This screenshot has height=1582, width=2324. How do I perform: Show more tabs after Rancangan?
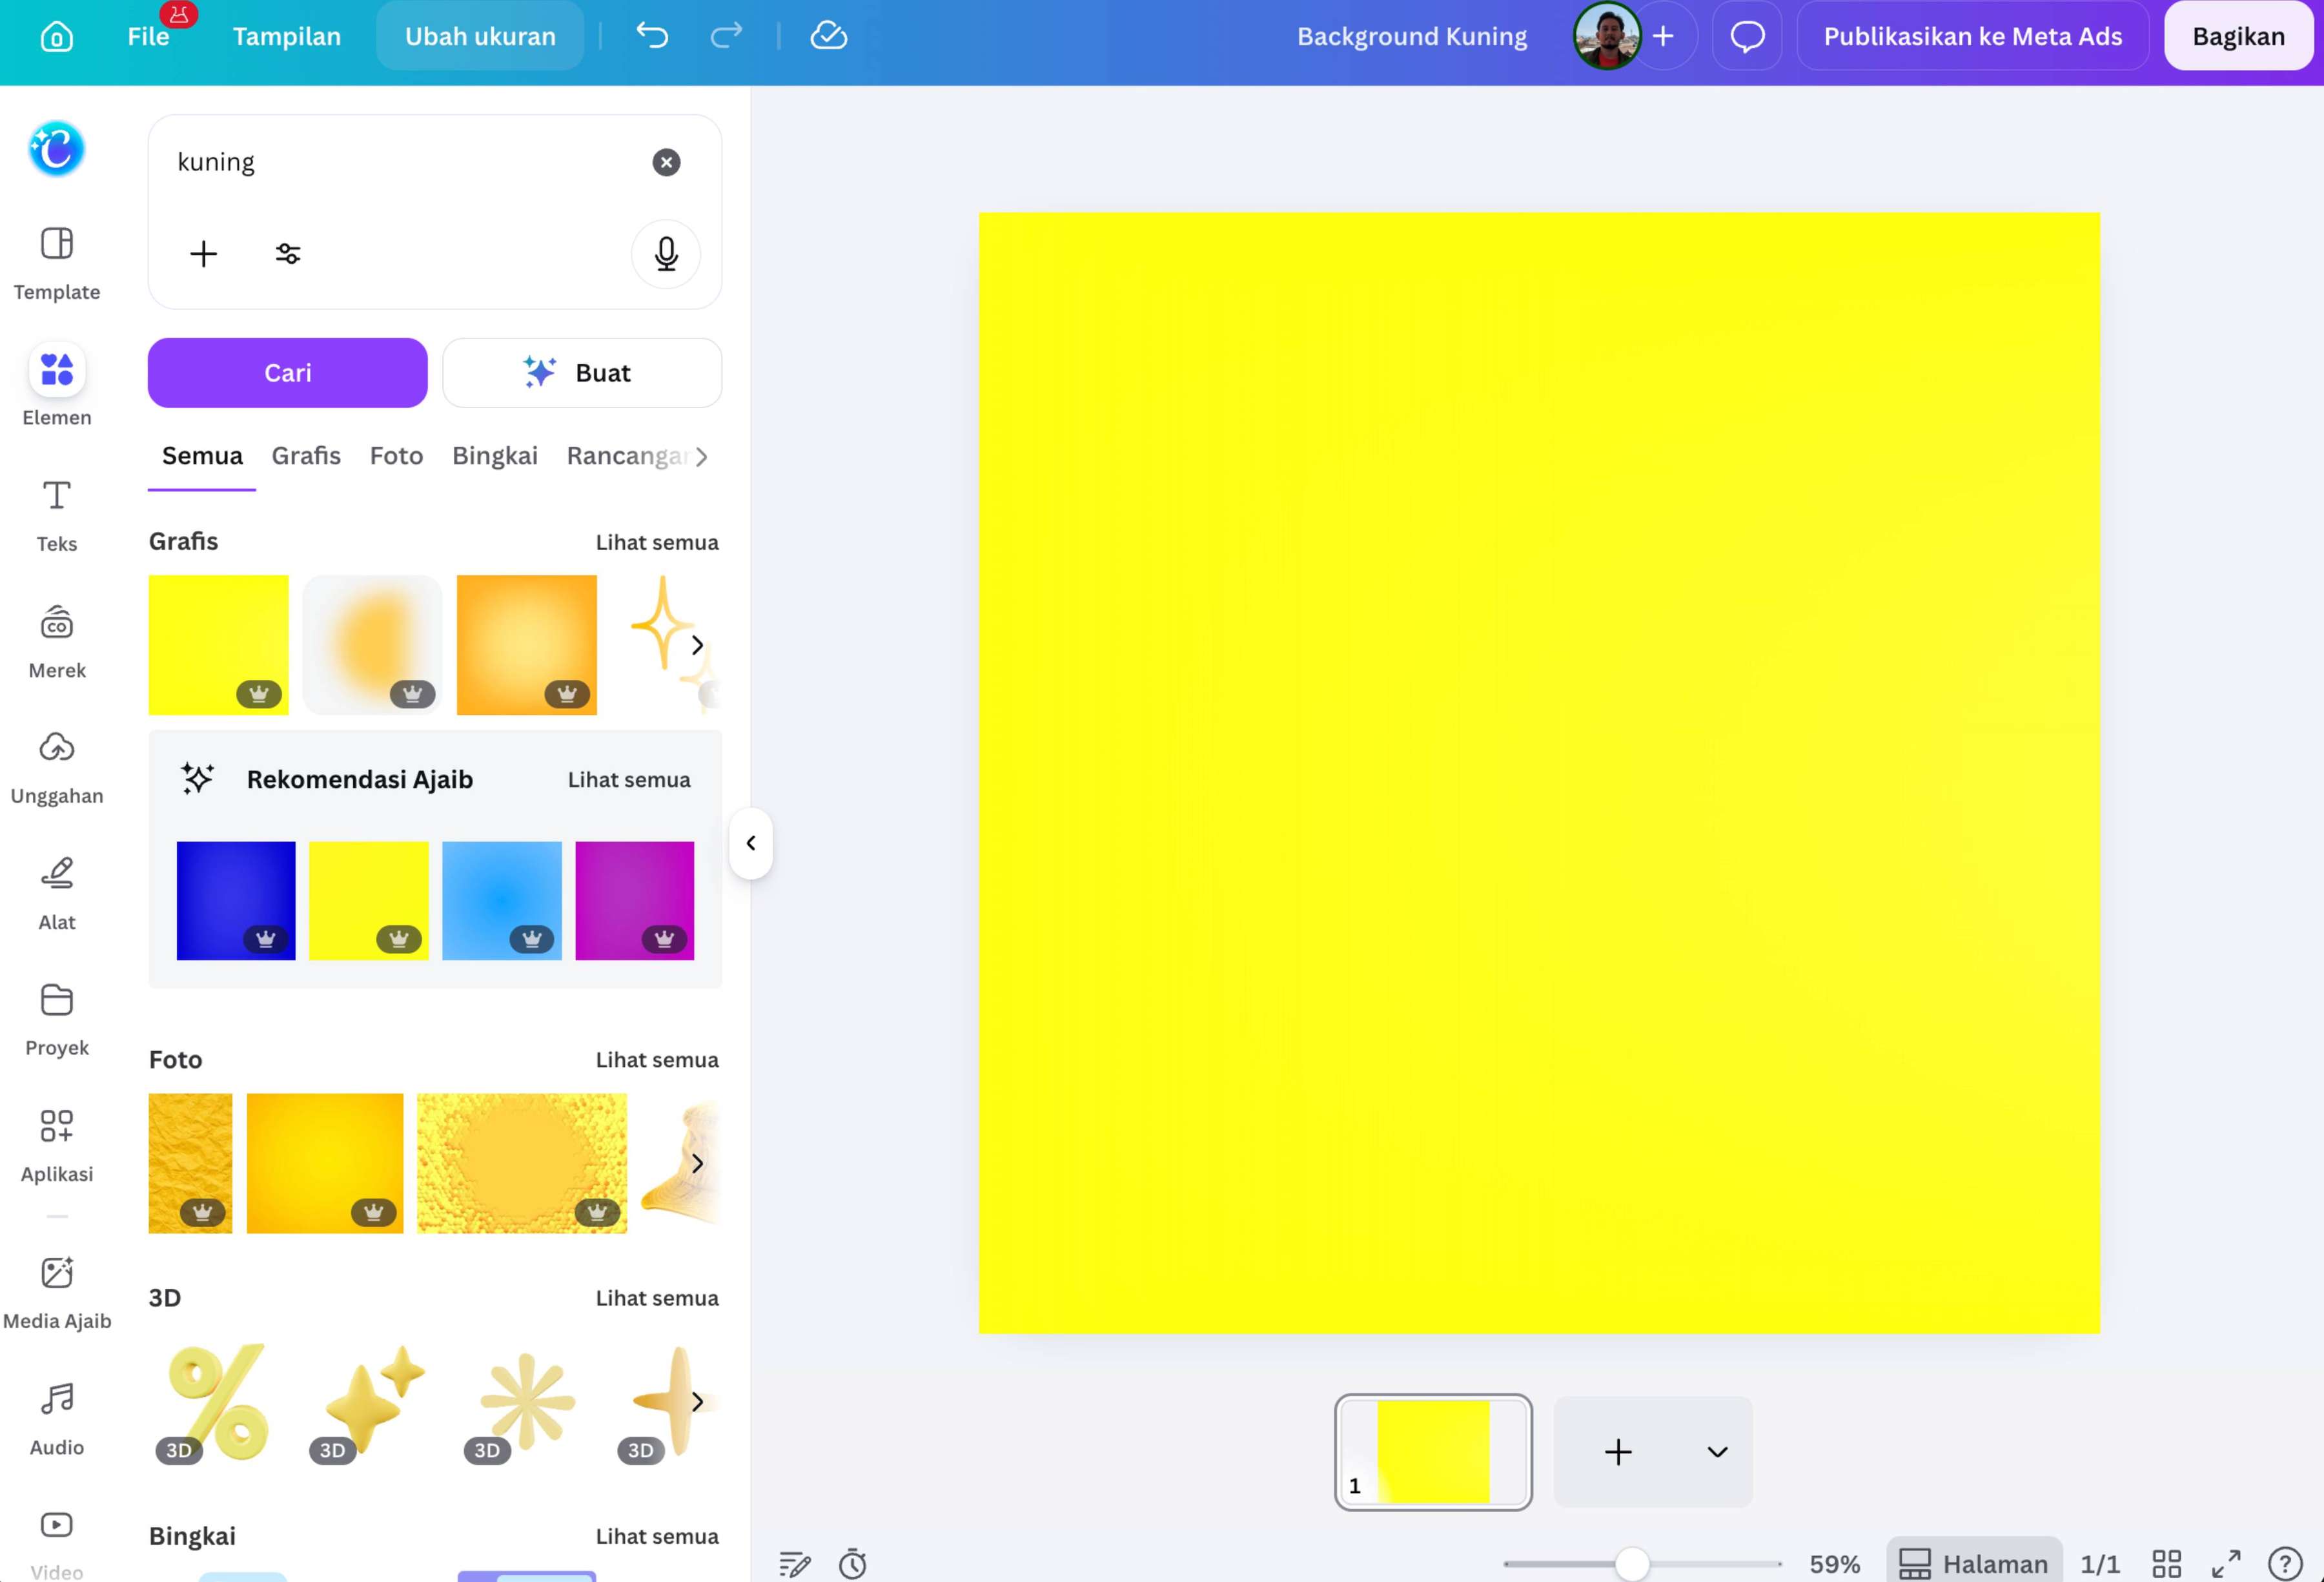pyautogui.click(x=702, y=457)
